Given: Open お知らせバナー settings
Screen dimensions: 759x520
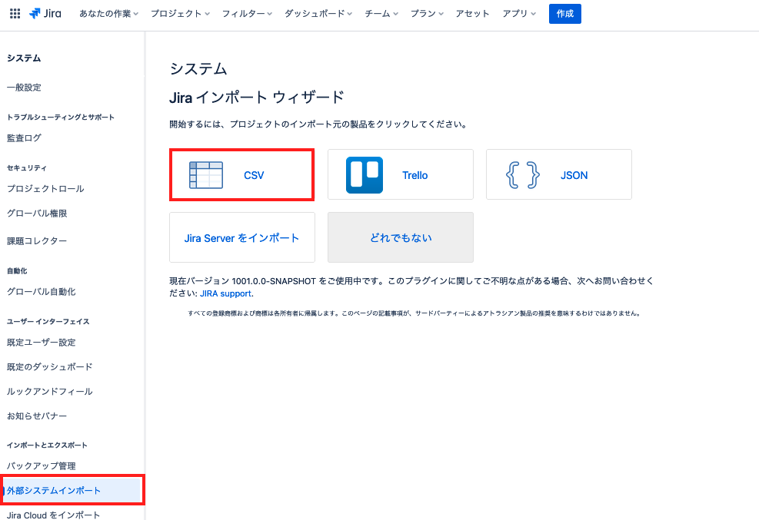Looking at the screenshot, I should (x=37, y=416).
